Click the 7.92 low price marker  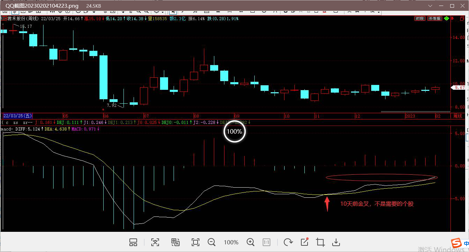[x=112, y=105]
